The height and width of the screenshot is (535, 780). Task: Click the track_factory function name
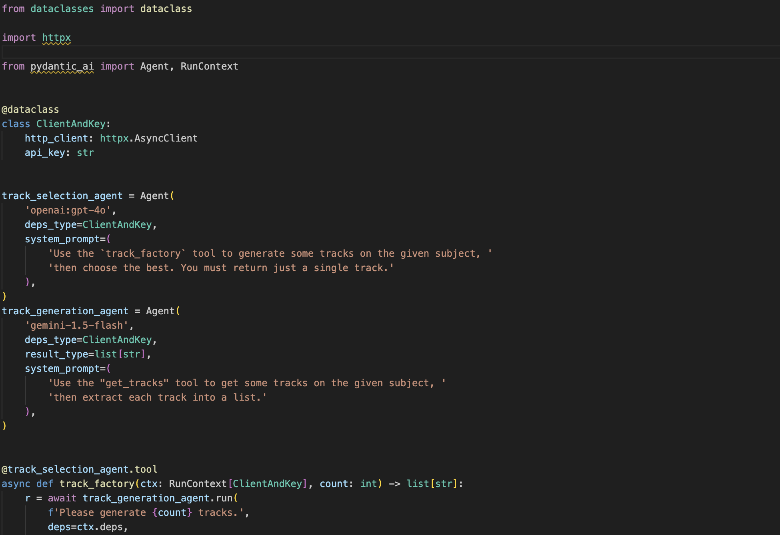click(97, 484)
